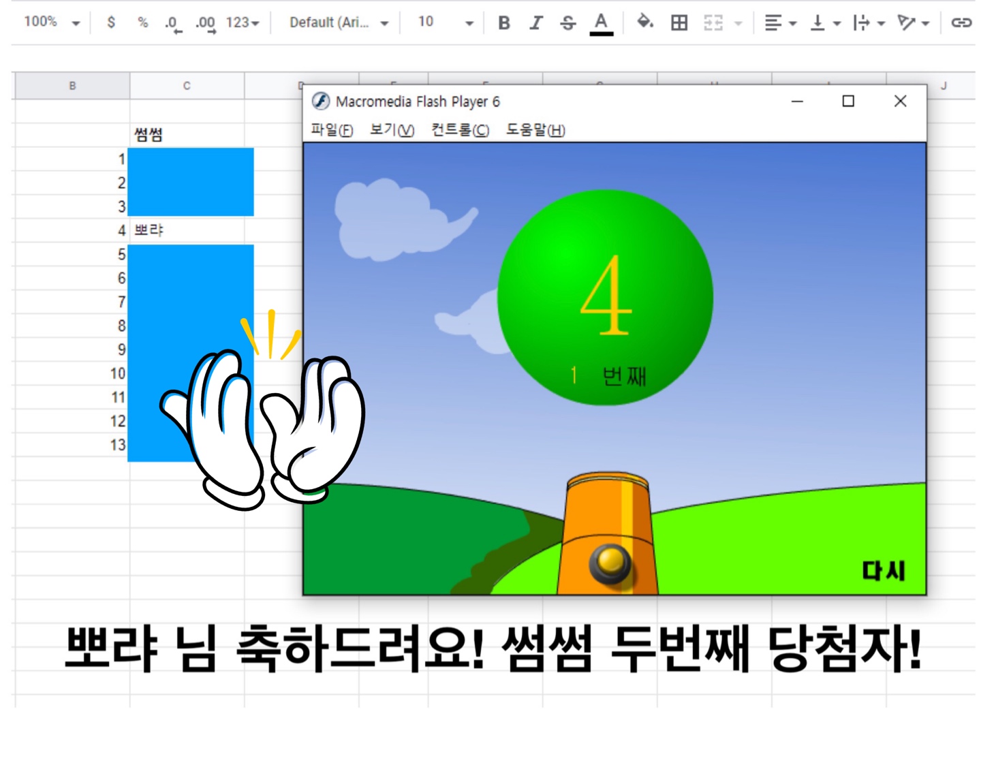Close the Macromedia Flash Player window
981x780 pixels.
(x=900, y=101)
